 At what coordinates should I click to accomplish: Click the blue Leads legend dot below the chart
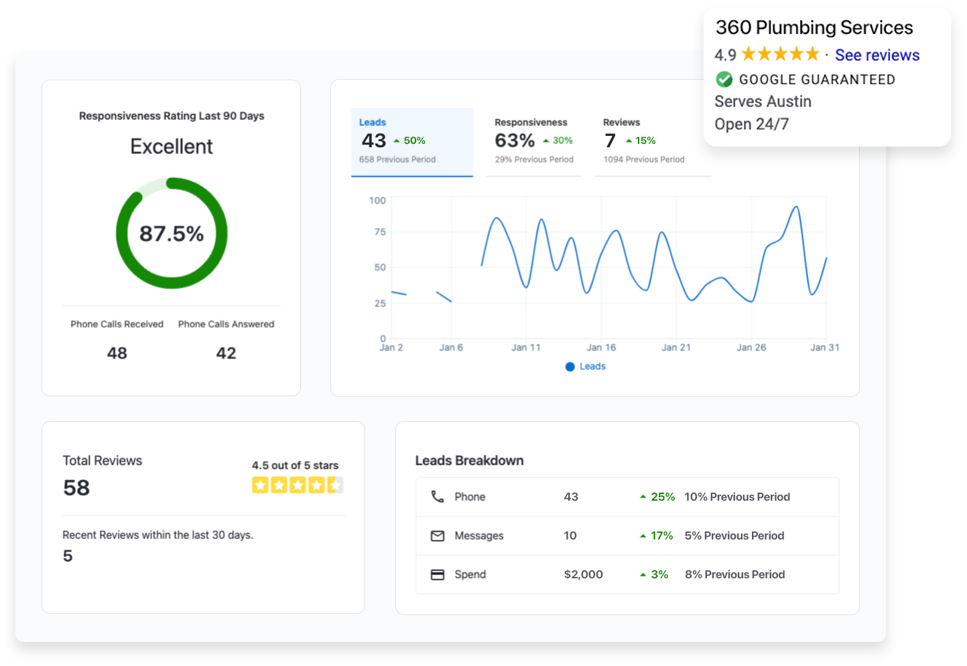pos(570,366)
